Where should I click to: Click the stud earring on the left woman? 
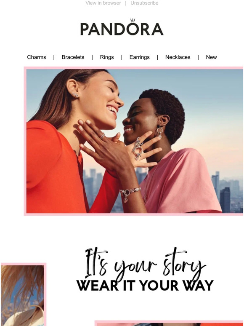pyautogui.click(x=75, y=95)
